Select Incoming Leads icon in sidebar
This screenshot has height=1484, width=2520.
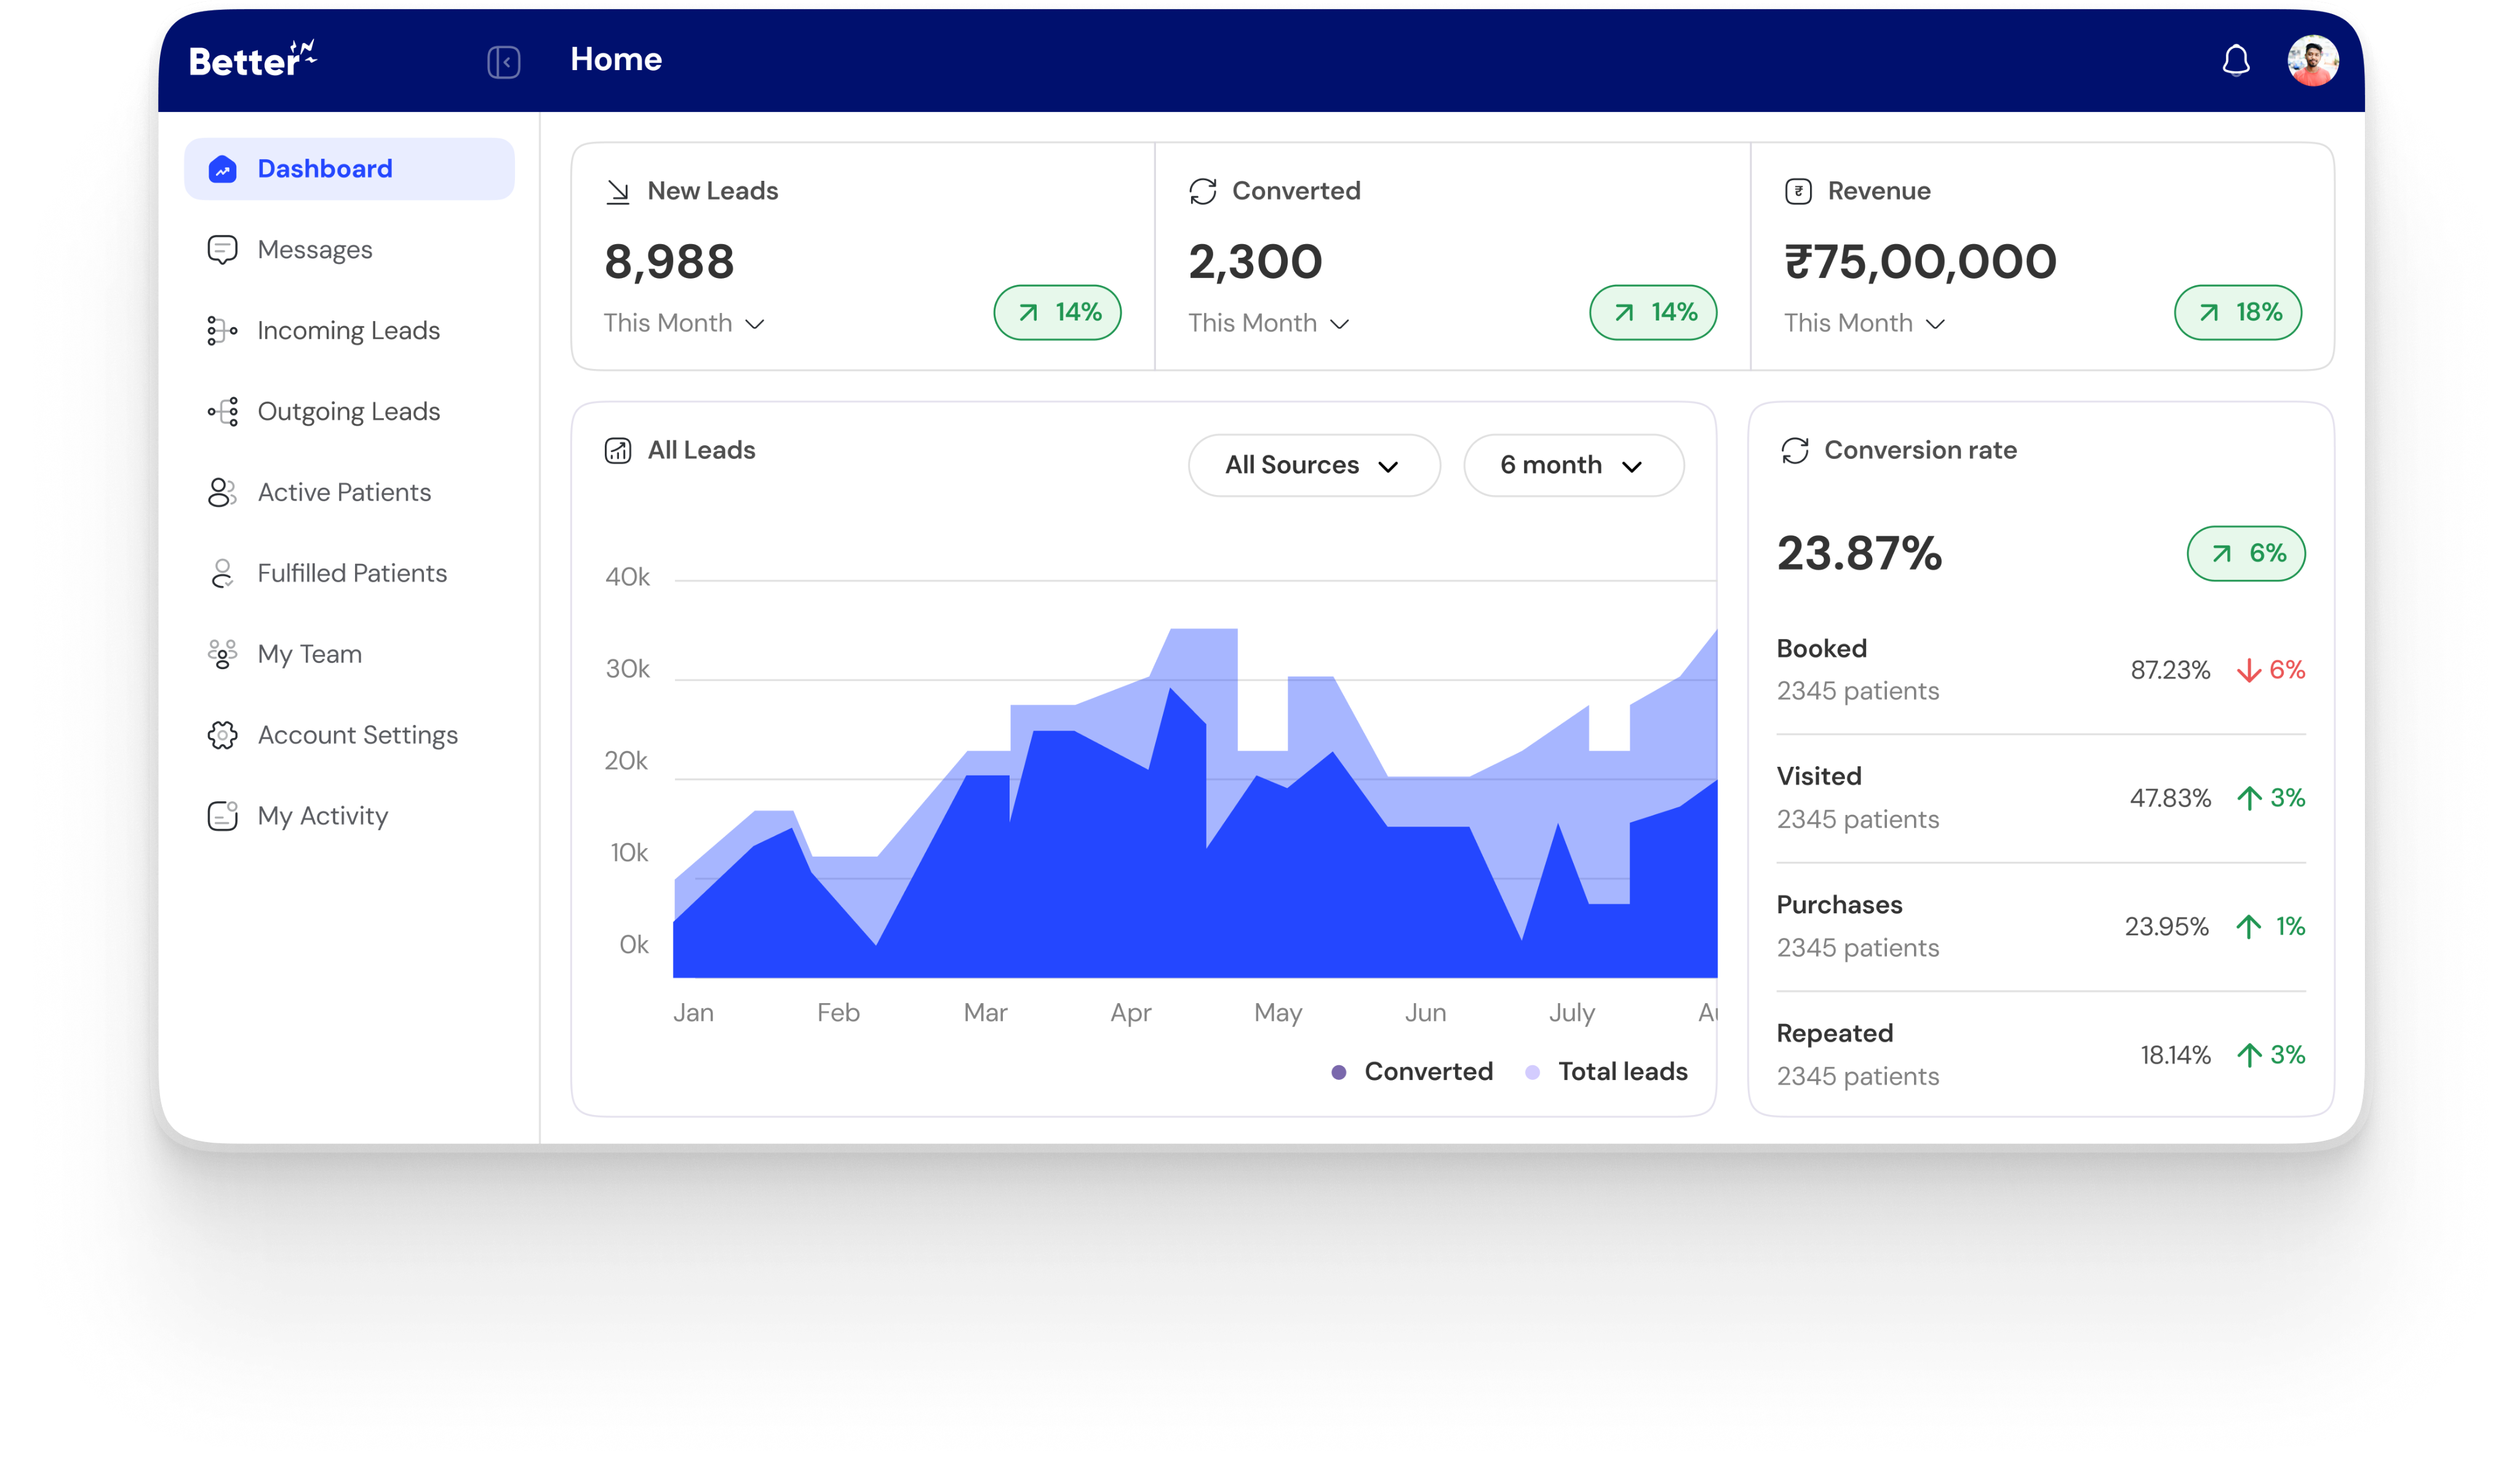(222, 331)
